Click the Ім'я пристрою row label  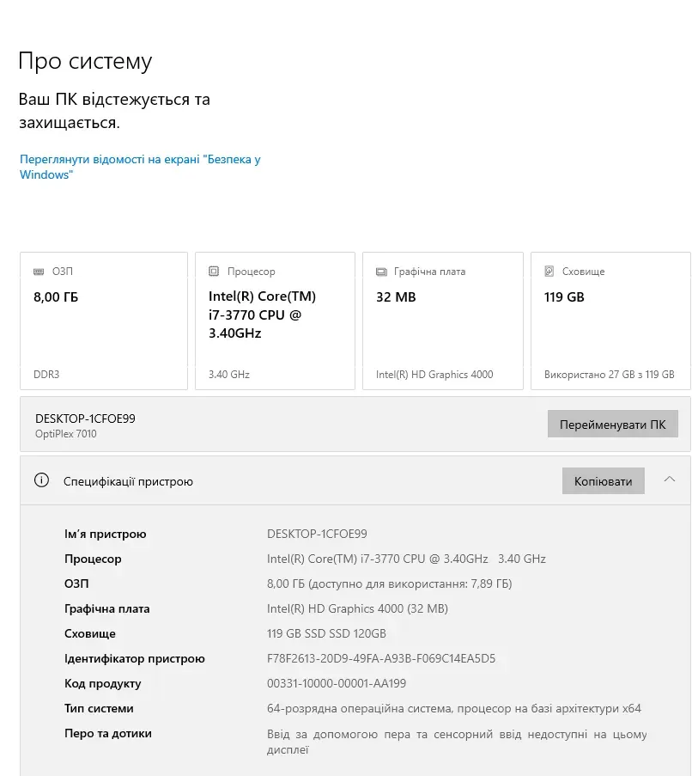tap(106, 535)
